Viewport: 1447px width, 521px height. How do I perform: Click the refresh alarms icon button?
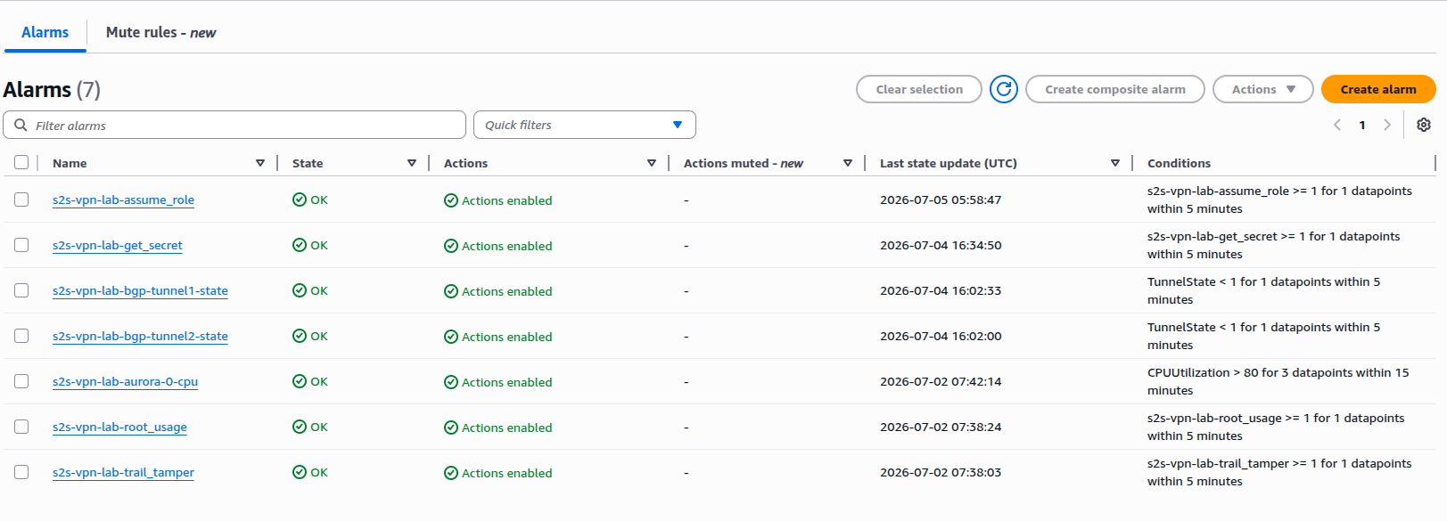(x=1004, y=89)
